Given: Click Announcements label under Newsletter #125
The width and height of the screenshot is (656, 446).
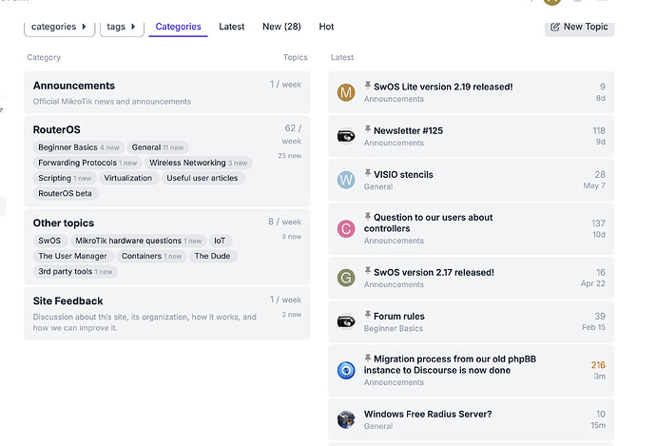Looking at the screenshot, I should 394,143.
